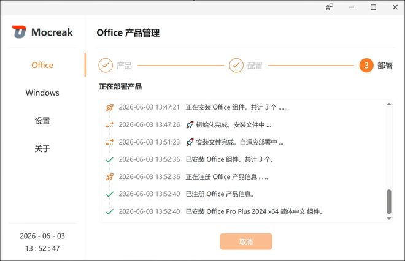Click rocket emoji before 初始化完成

(190, 125)
